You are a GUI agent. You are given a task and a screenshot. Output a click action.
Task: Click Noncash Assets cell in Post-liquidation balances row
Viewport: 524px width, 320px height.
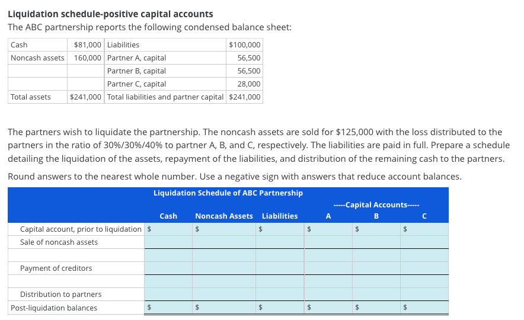pyautogui.click(x=224, y=308)
